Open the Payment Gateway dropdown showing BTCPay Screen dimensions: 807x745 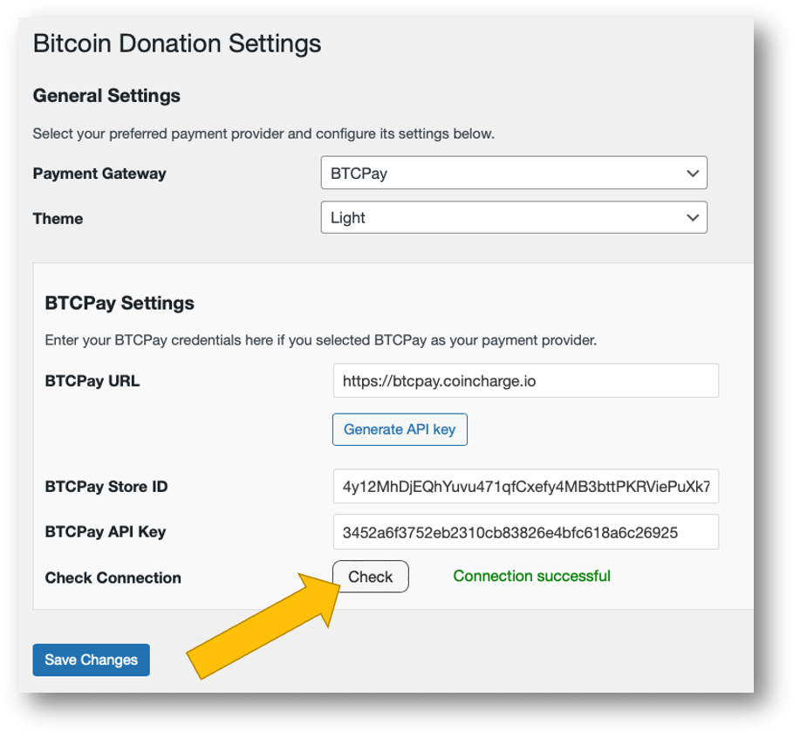point(513,173)
